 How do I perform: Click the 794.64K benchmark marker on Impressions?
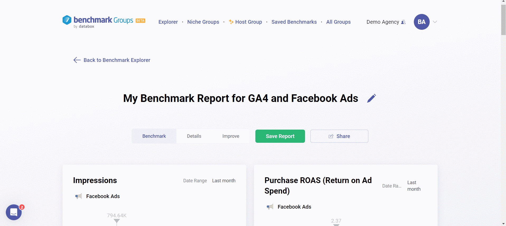click(117, 221)
